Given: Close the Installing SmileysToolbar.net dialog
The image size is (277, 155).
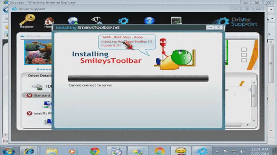Looking at the screenshot, I should 219,28.
